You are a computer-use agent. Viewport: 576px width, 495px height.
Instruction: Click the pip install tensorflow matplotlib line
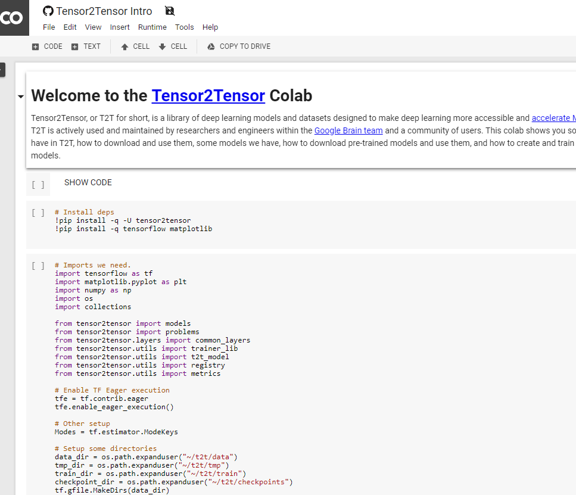click(x=133, y=229)
